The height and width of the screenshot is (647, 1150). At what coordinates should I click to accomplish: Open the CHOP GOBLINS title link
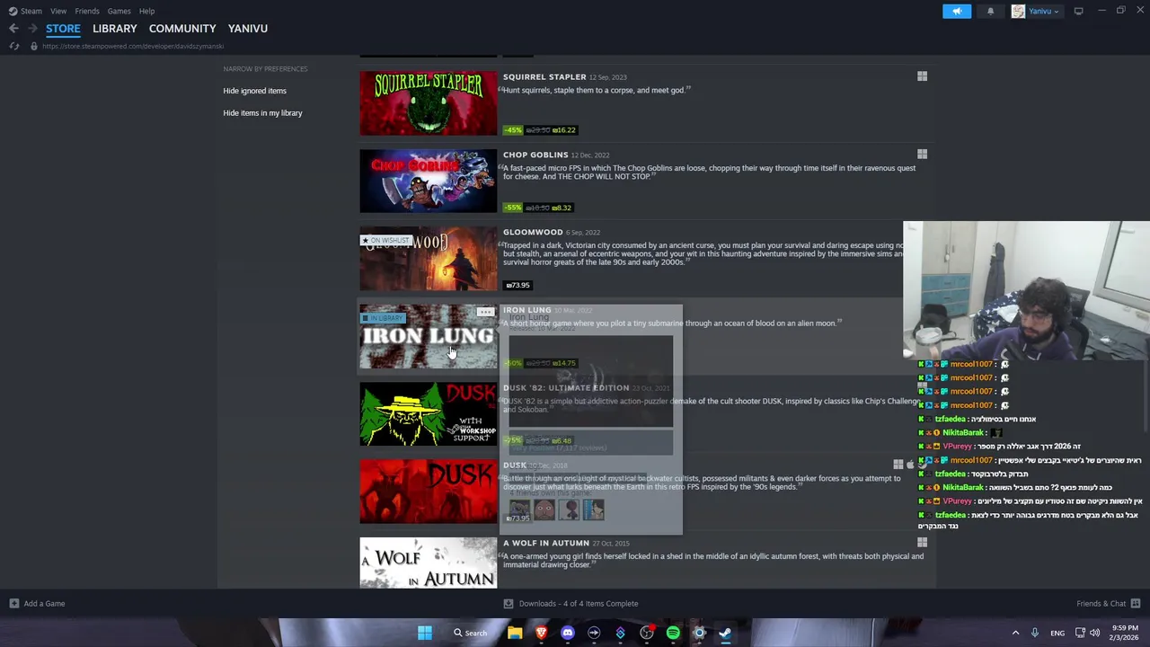click(535, 155)
